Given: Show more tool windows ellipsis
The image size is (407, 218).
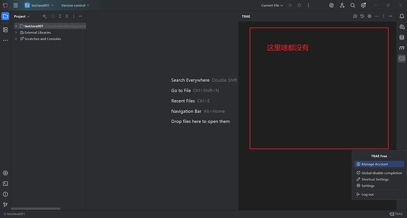Looking at the screenshot, I should click(x=5, y=40).
